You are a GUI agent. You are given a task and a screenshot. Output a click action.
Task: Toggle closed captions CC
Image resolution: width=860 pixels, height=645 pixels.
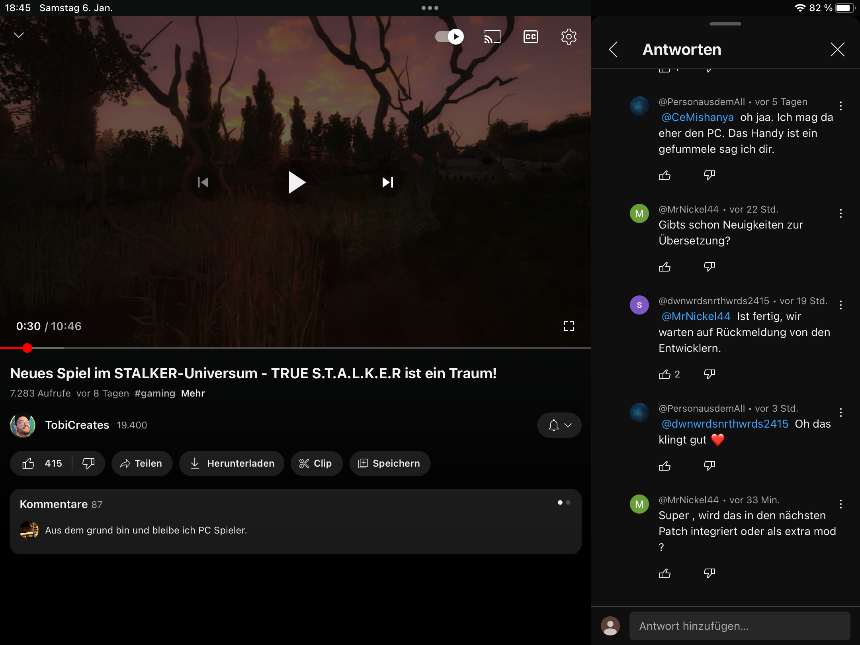coord(530,37)
